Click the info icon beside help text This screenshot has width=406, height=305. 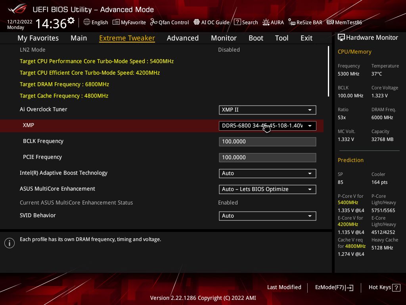(x=10, y=243)
